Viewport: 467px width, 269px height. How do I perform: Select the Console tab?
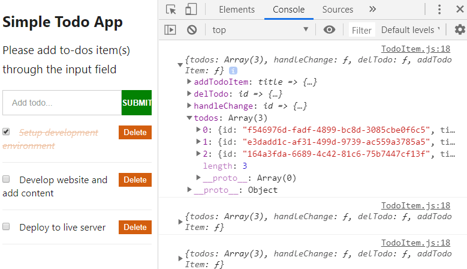tap(288, 10)
